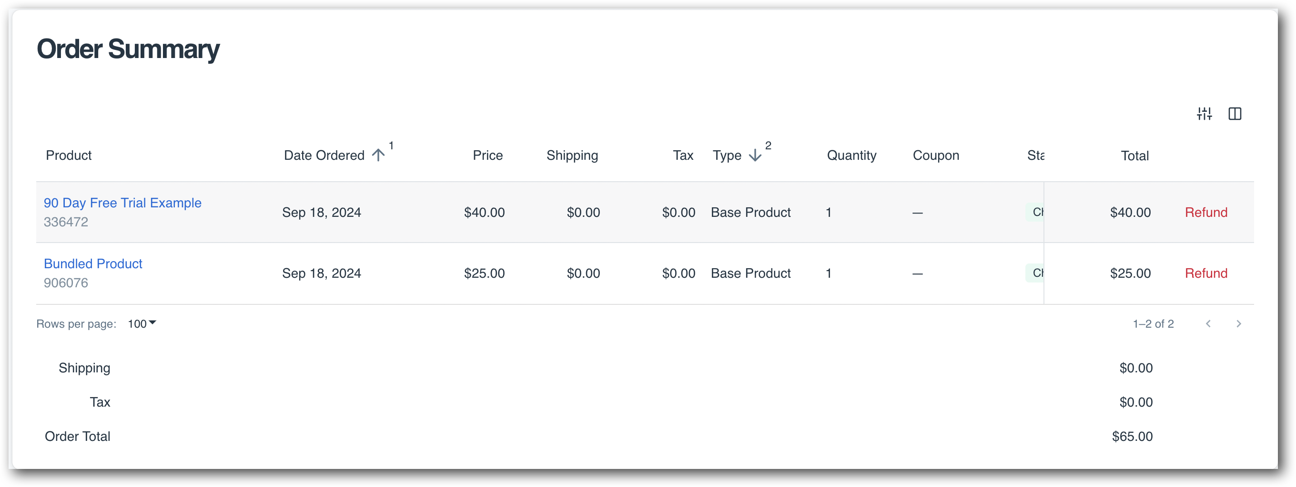
Task: Sort table by Product column header
Action: [x=69, y=155]
